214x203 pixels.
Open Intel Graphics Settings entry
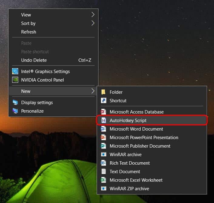pyautogui.click(x=53, y=71)
